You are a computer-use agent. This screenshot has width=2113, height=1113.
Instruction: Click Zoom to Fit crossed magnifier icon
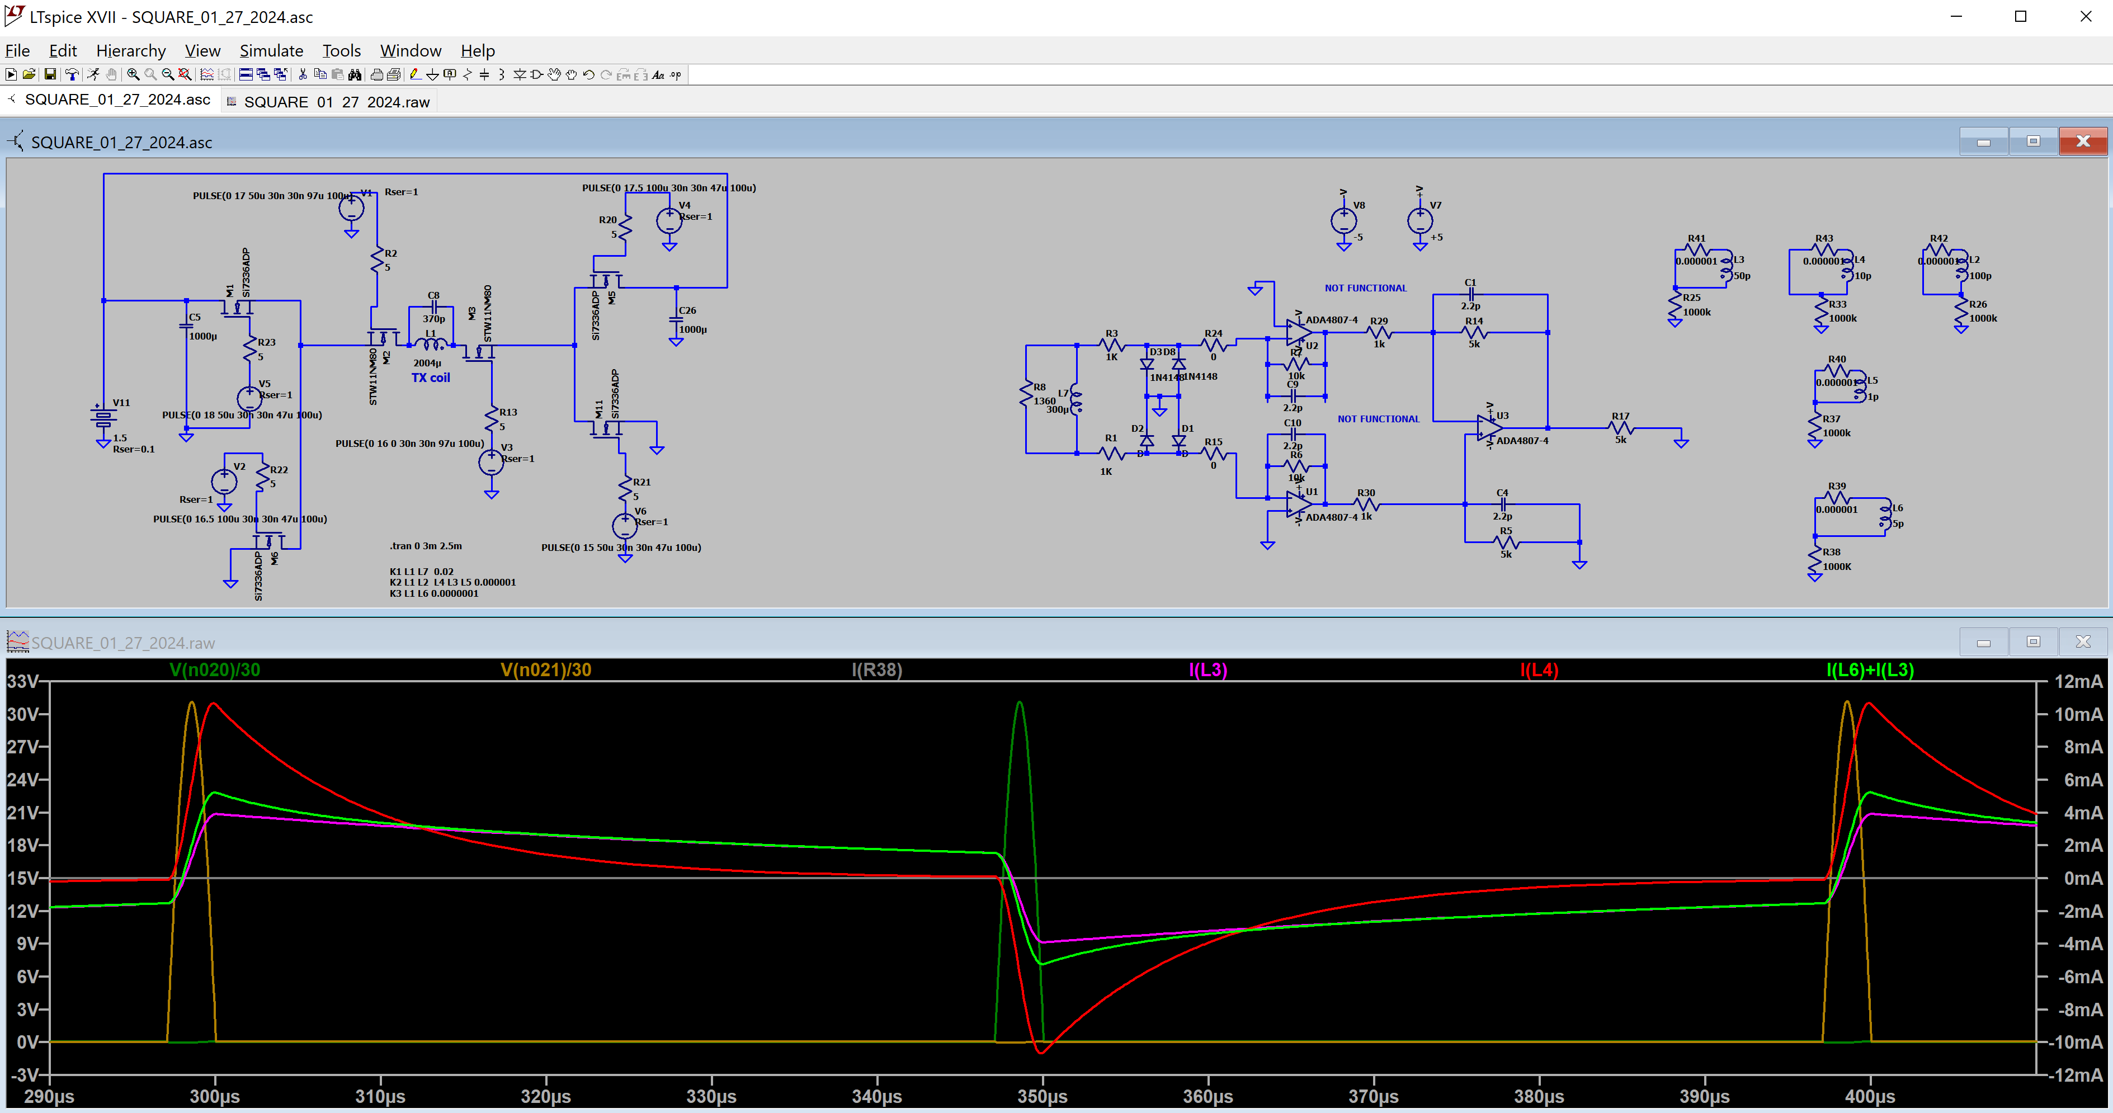coord(185,74)
